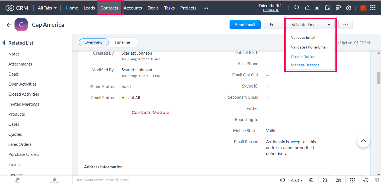
Task: Open Purchase Orders in Related List
Action: (24, 154)
